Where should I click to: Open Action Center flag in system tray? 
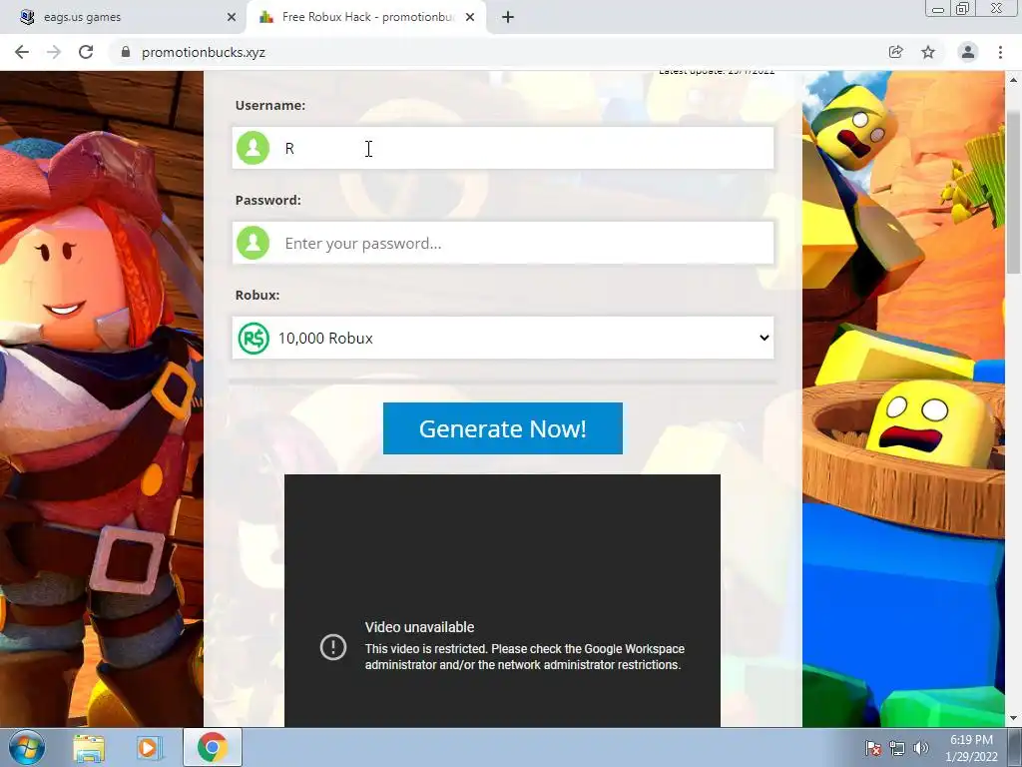point(872,747)
